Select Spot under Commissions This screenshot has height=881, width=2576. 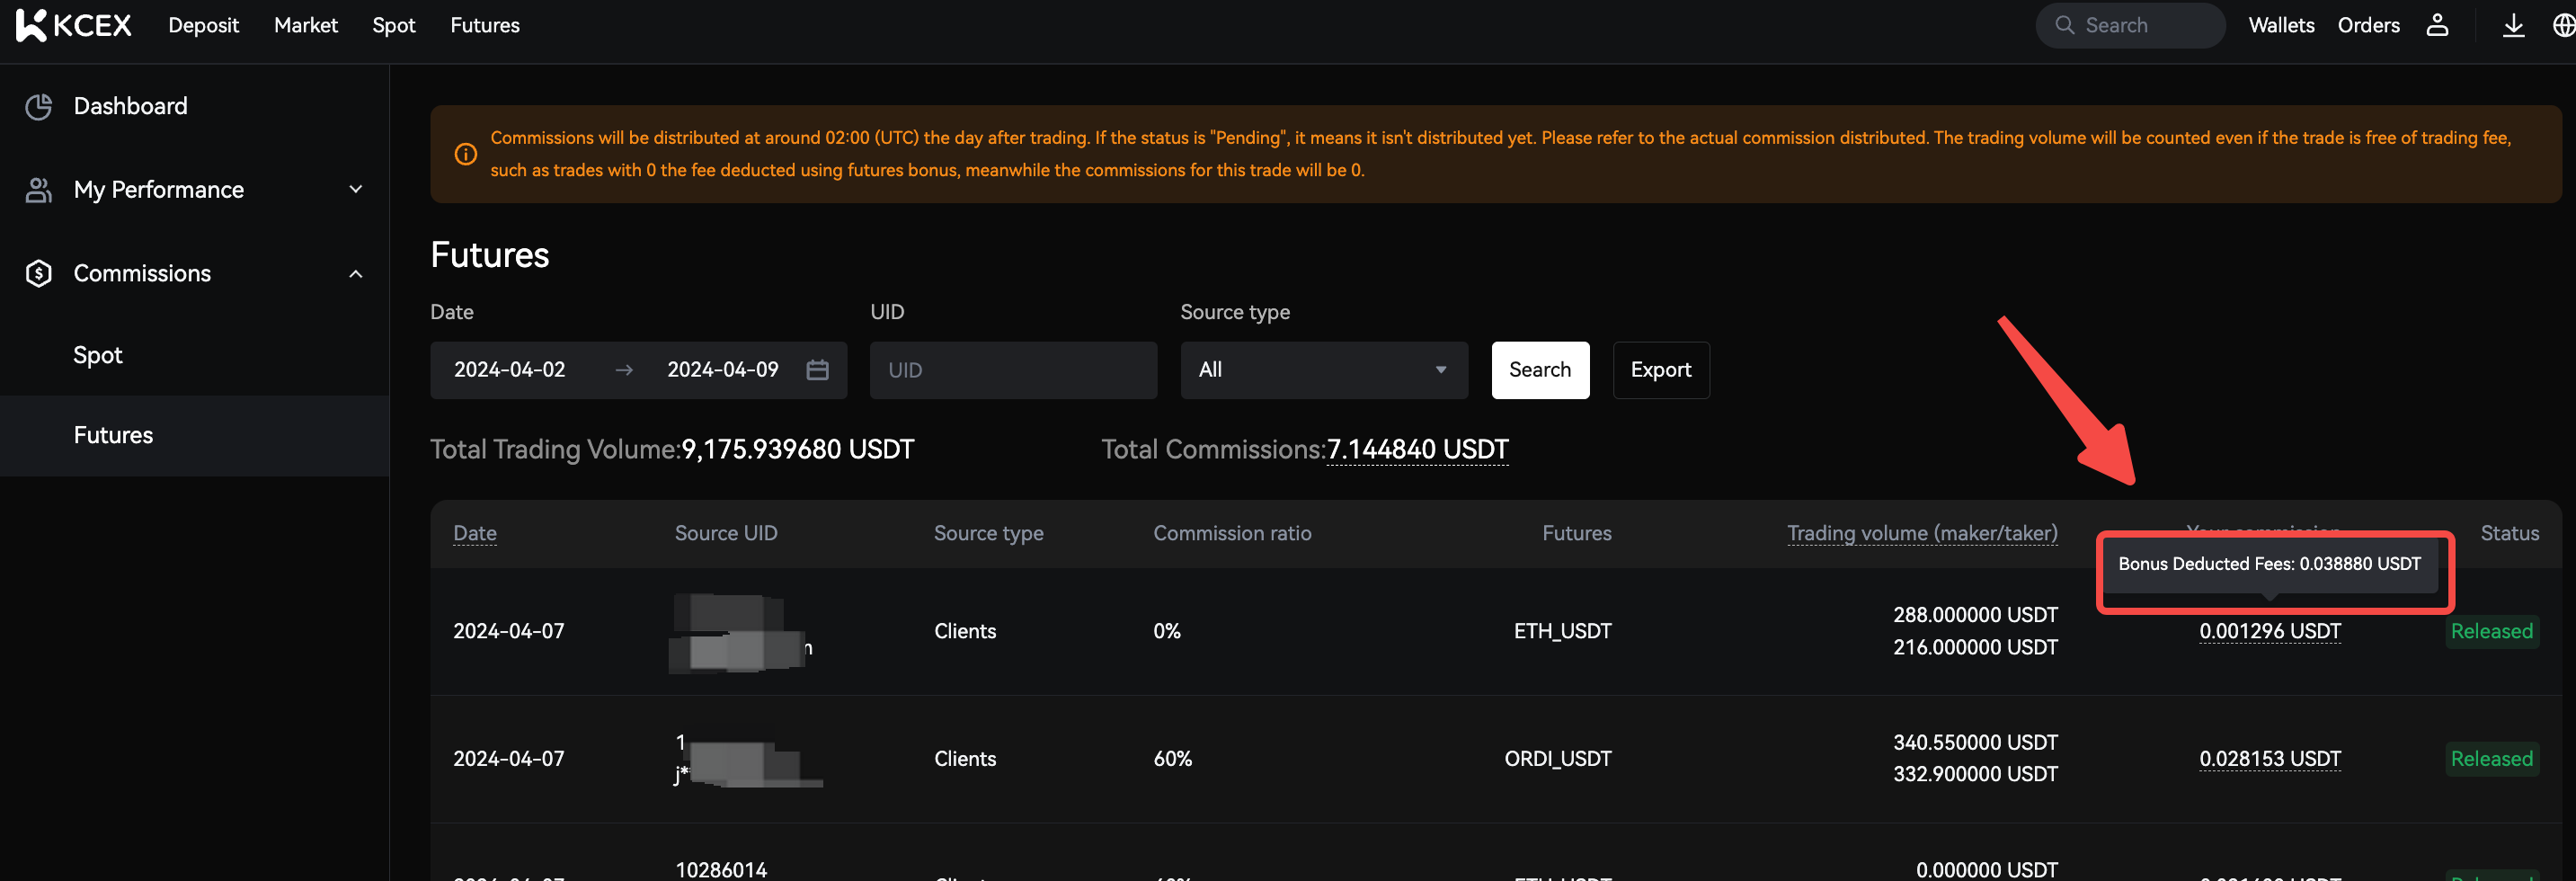pyautogui.click(x=98, y=355)
